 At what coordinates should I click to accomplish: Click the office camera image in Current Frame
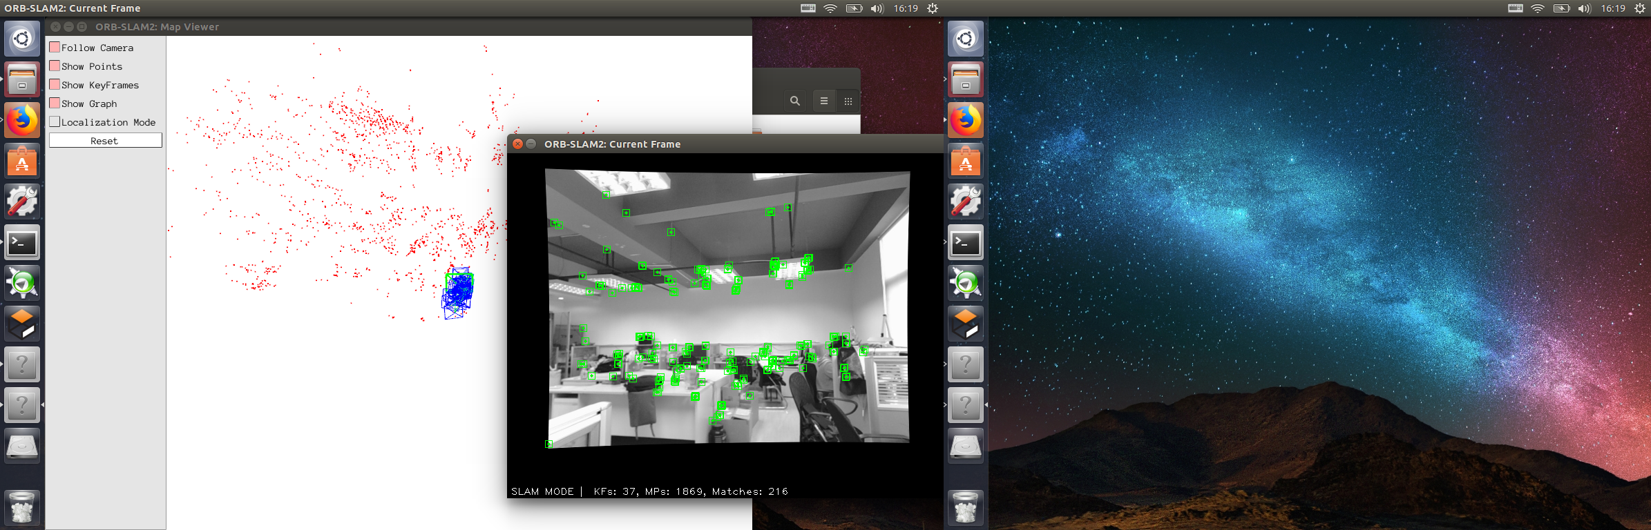tap(728, 308)
